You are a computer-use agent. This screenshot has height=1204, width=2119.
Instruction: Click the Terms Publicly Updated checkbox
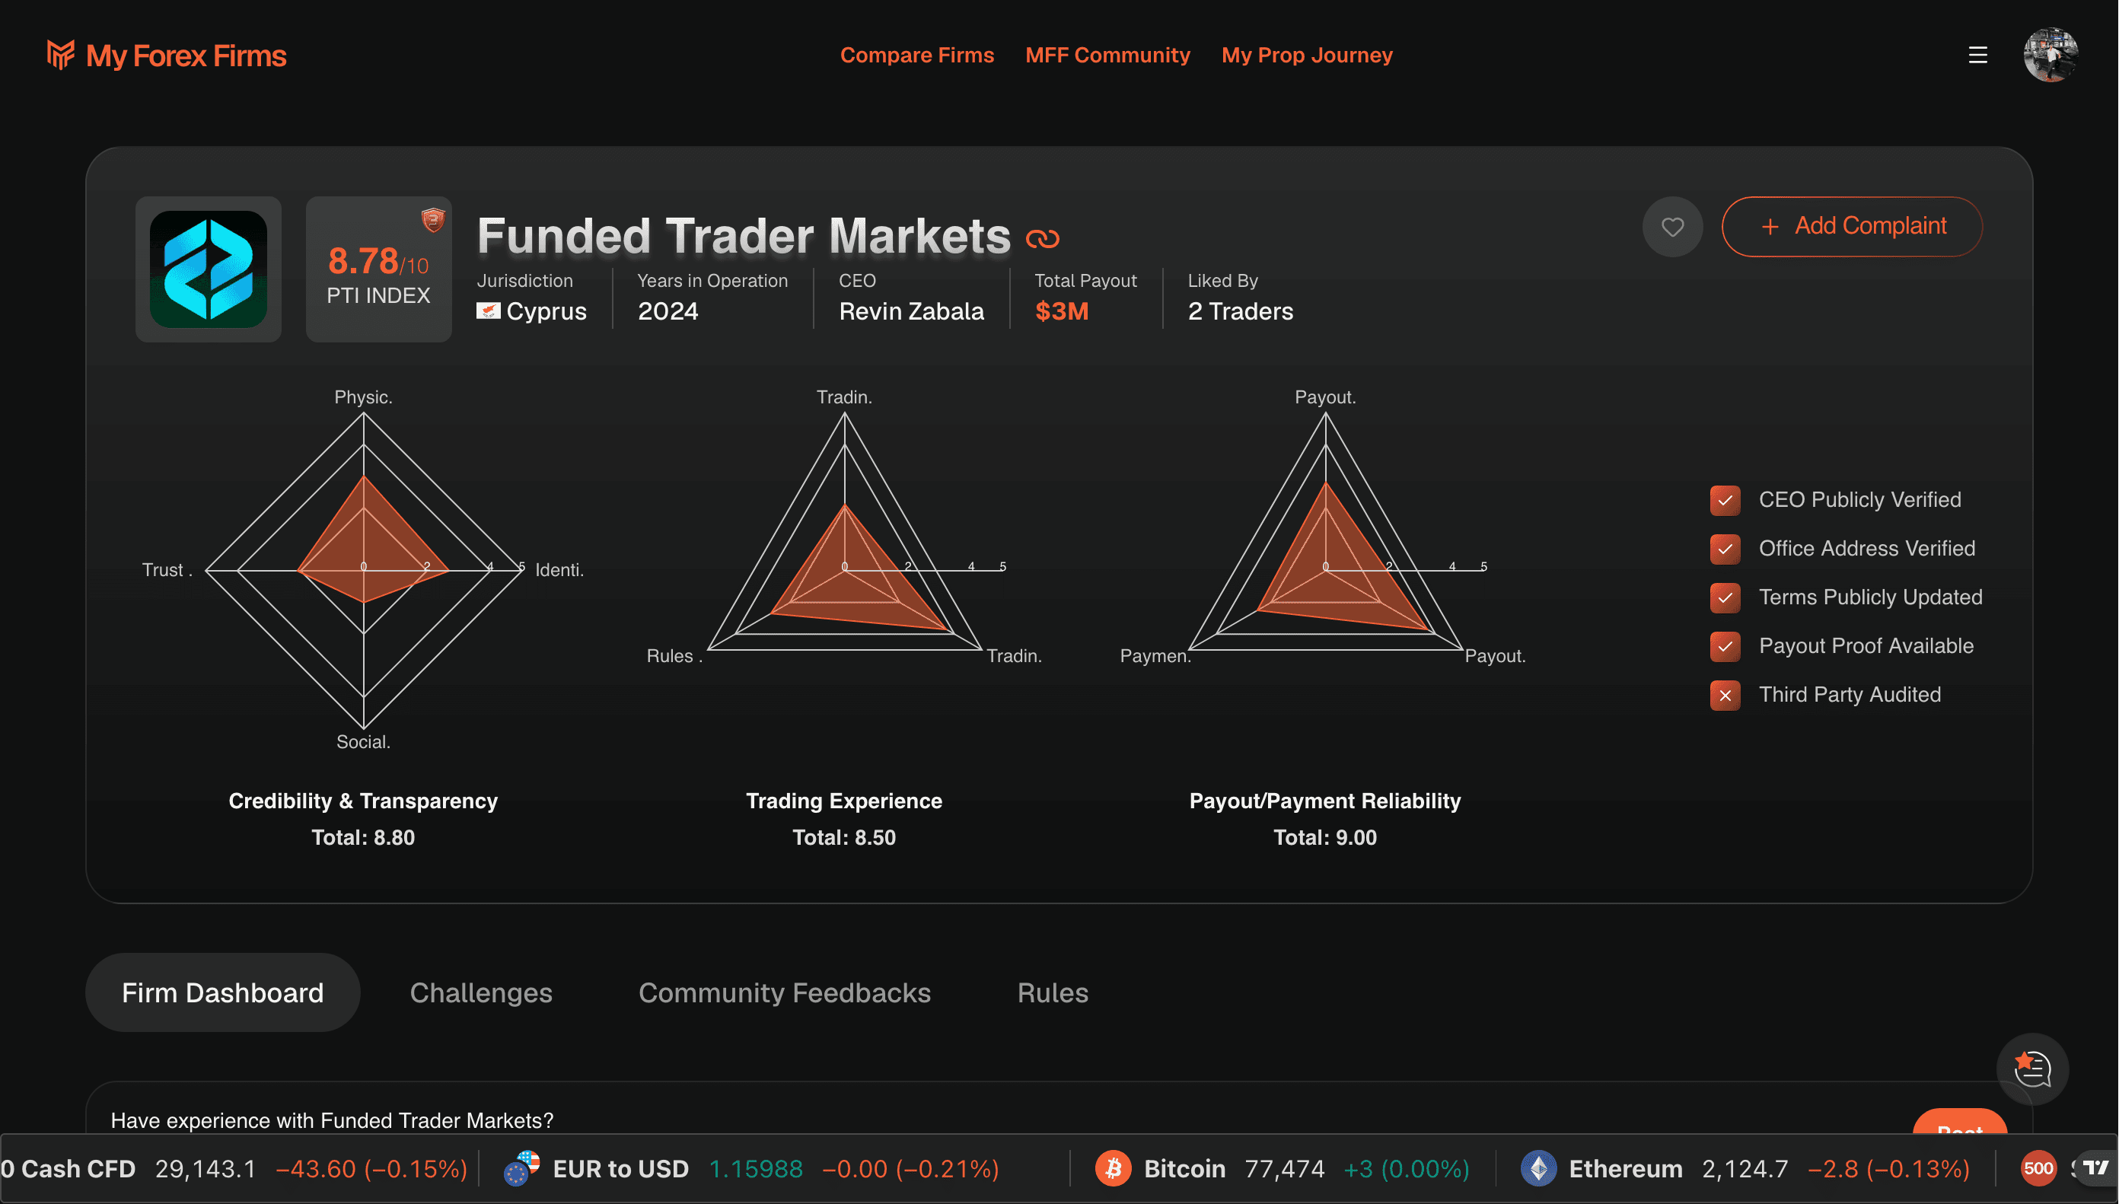pos(1725,598)
